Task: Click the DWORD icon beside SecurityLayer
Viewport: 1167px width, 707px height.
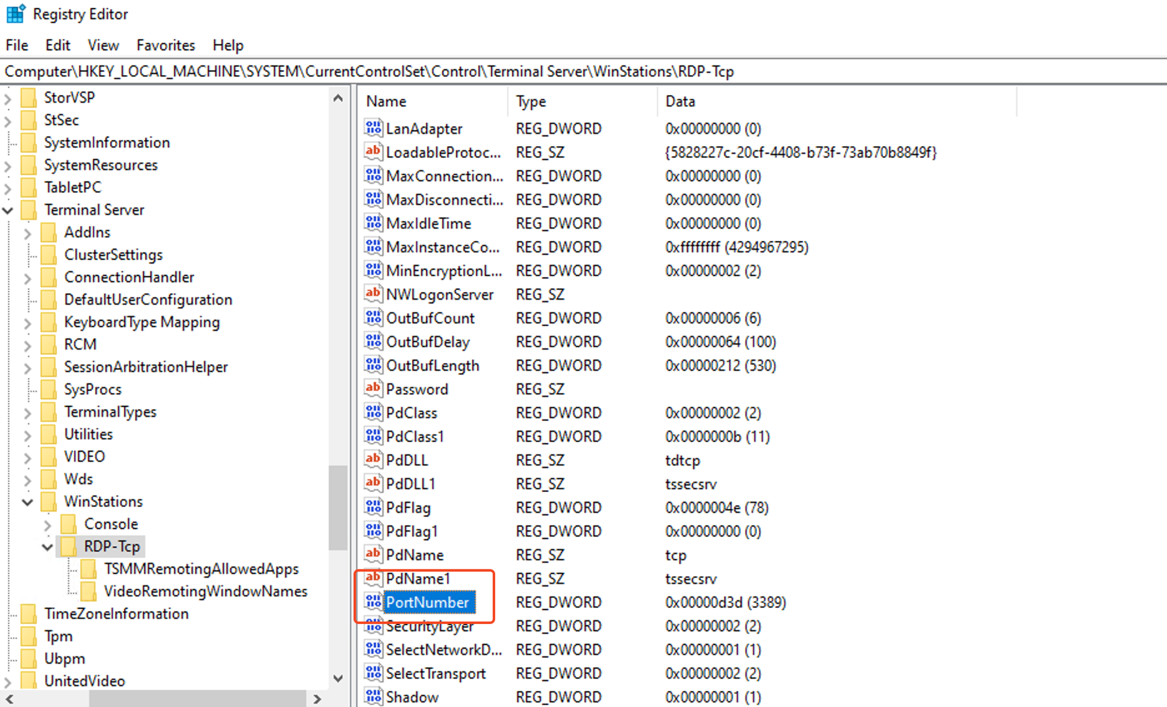Action: point(373,626)
